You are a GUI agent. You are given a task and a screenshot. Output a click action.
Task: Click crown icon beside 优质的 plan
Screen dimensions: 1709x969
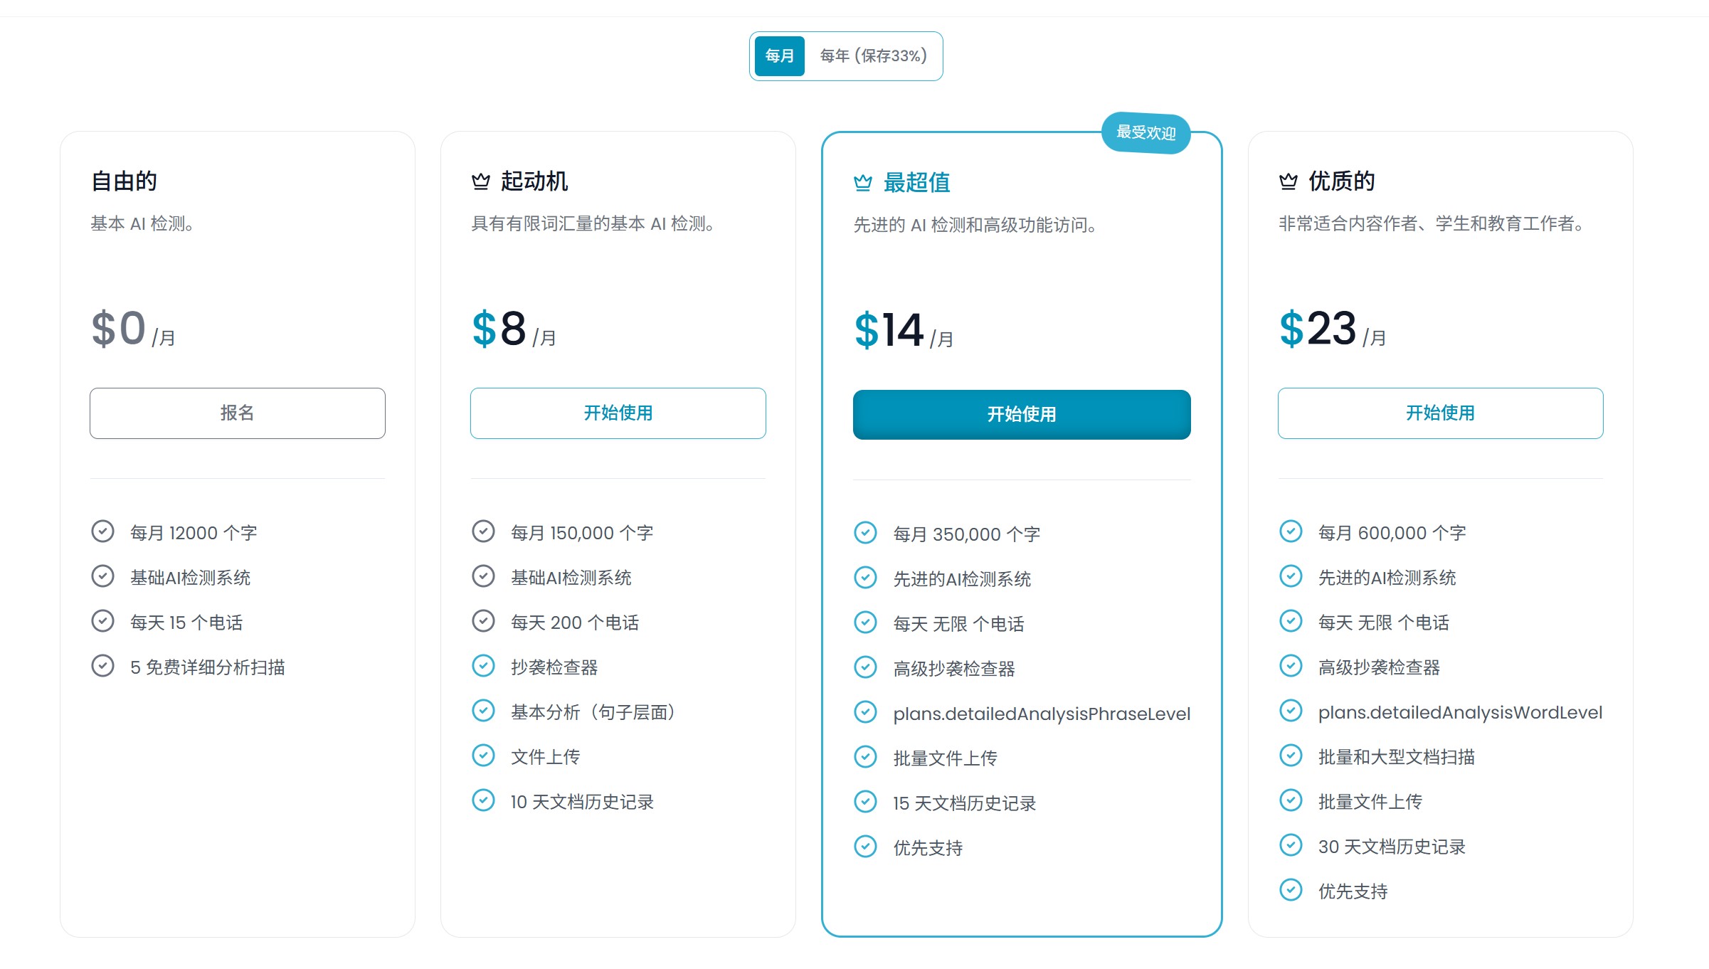[x=1289, y=181]
